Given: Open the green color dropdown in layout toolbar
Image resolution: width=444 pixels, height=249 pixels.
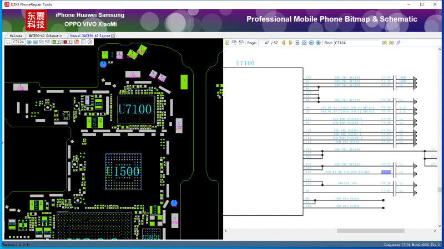Looking at the screenshot, I should [59, 42].
